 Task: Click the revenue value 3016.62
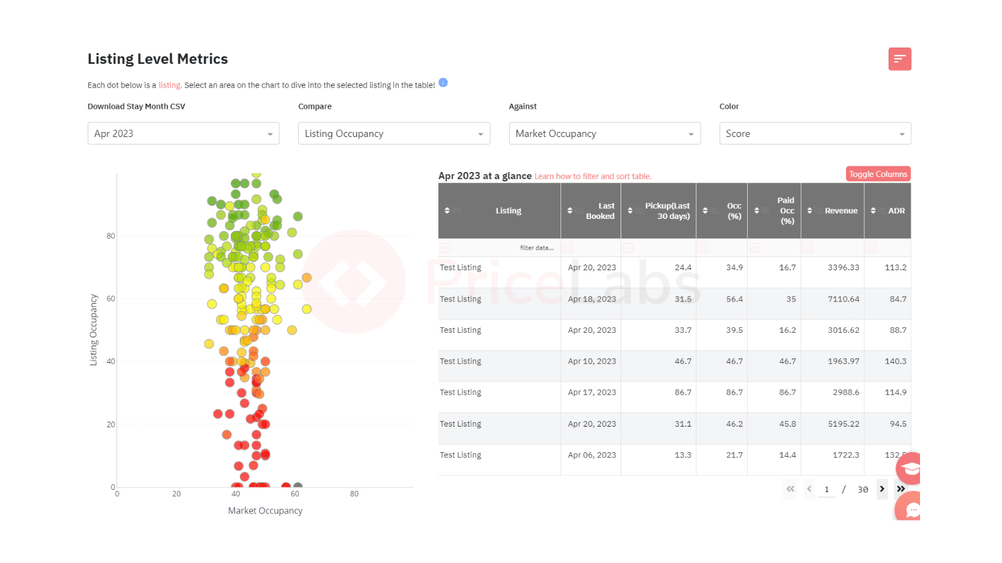click(x=844, y=330)
